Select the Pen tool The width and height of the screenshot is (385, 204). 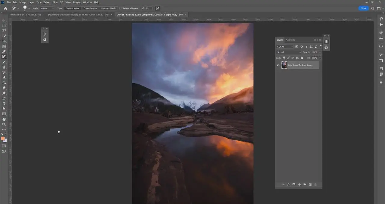click(x=4, y=98)
